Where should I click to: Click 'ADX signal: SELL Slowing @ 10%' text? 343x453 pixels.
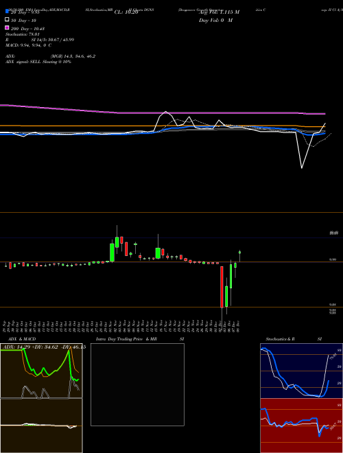(38, 62)
